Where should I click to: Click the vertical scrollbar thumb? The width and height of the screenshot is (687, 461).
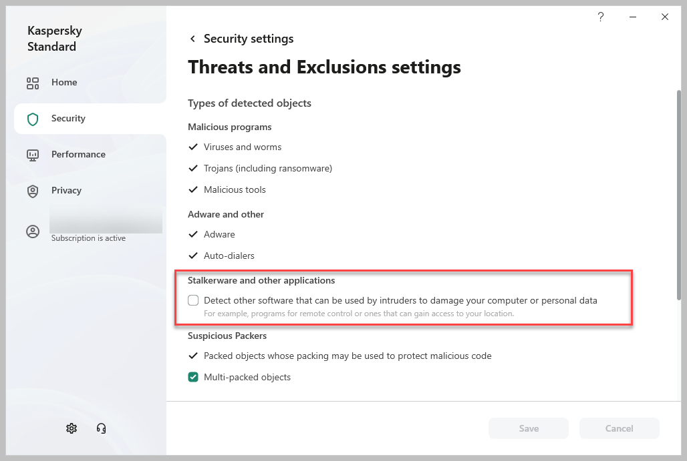click(x=680, y=193)
